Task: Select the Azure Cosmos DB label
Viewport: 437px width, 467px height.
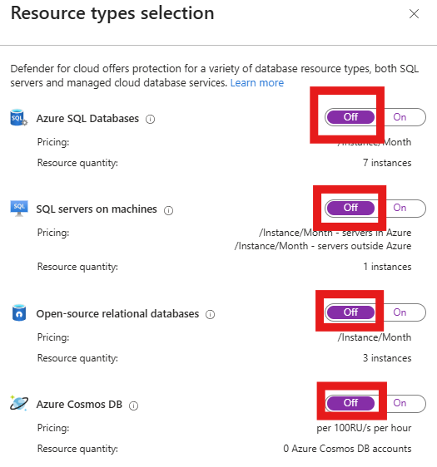Action: click(x=79, y=405)
